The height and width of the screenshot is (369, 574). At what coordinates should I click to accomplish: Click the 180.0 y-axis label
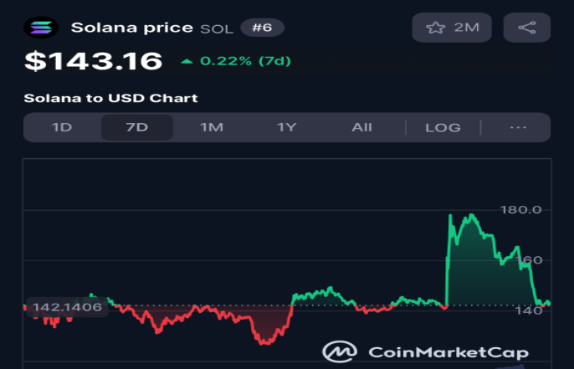[x=520, y=209]
